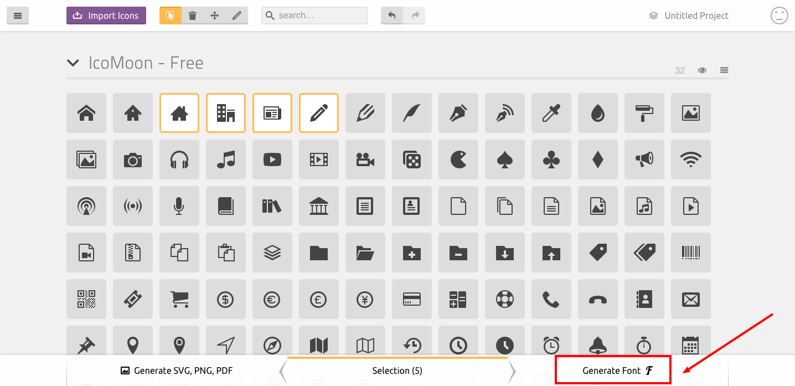795x386 pixels.
Task: Select the delete tool in the toolbar
Action: [x=193, y=16]
